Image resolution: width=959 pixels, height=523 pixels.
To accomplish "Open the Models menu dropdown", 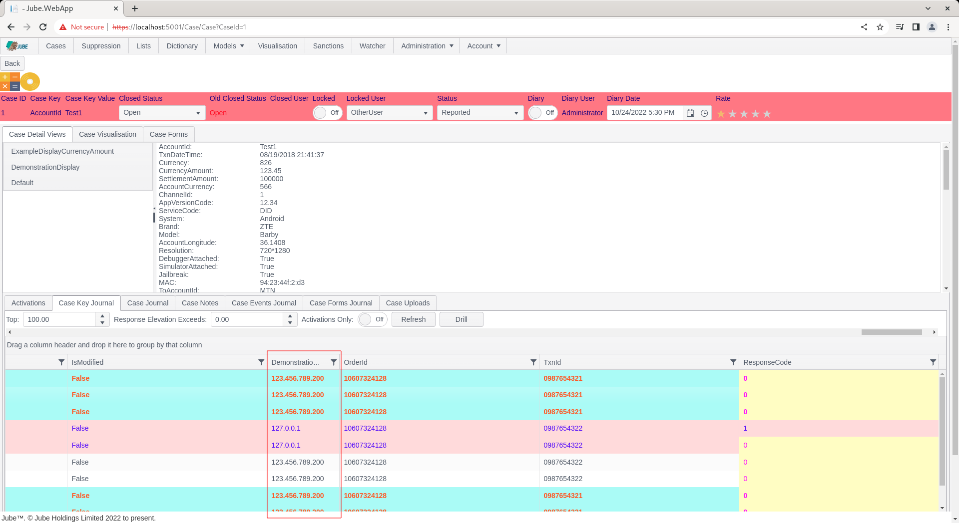I will tap(229, 46).
